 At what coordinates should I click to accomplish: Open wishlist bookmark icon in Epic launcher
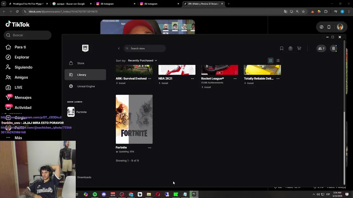(x=282, y=48)
